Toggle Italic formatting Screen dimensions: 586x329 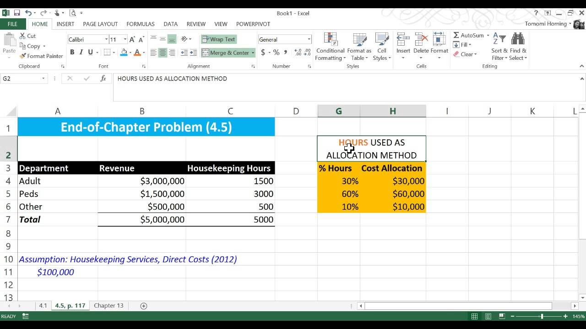[x=81, y=53]
